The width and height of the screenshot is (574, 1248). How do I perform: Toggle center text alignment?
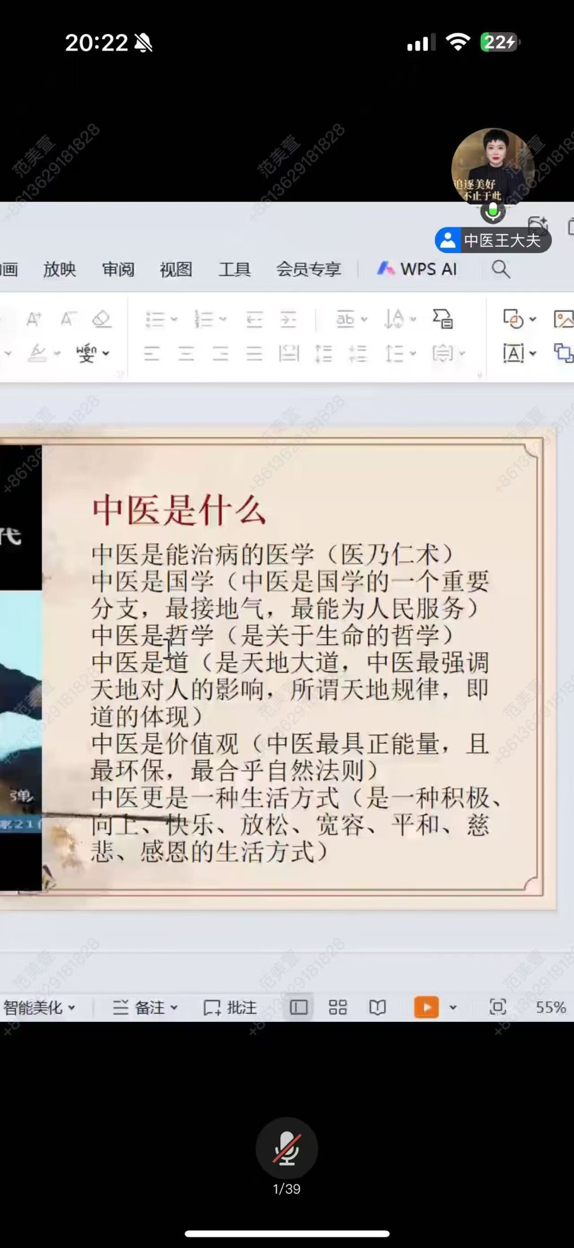tap(186, 353)
